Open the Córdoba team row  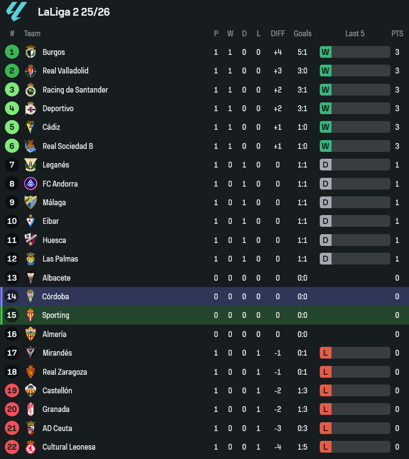55,296
